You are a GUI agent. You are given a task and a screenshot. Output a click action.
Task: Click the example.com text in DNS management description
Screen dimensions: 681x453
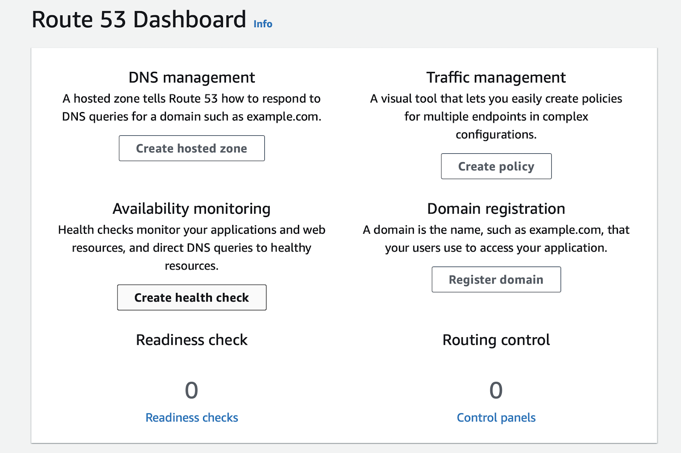tap(283, 116)
